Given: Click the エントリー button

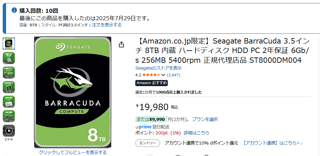Looking at the screenshot, I should tap(148, 143).
